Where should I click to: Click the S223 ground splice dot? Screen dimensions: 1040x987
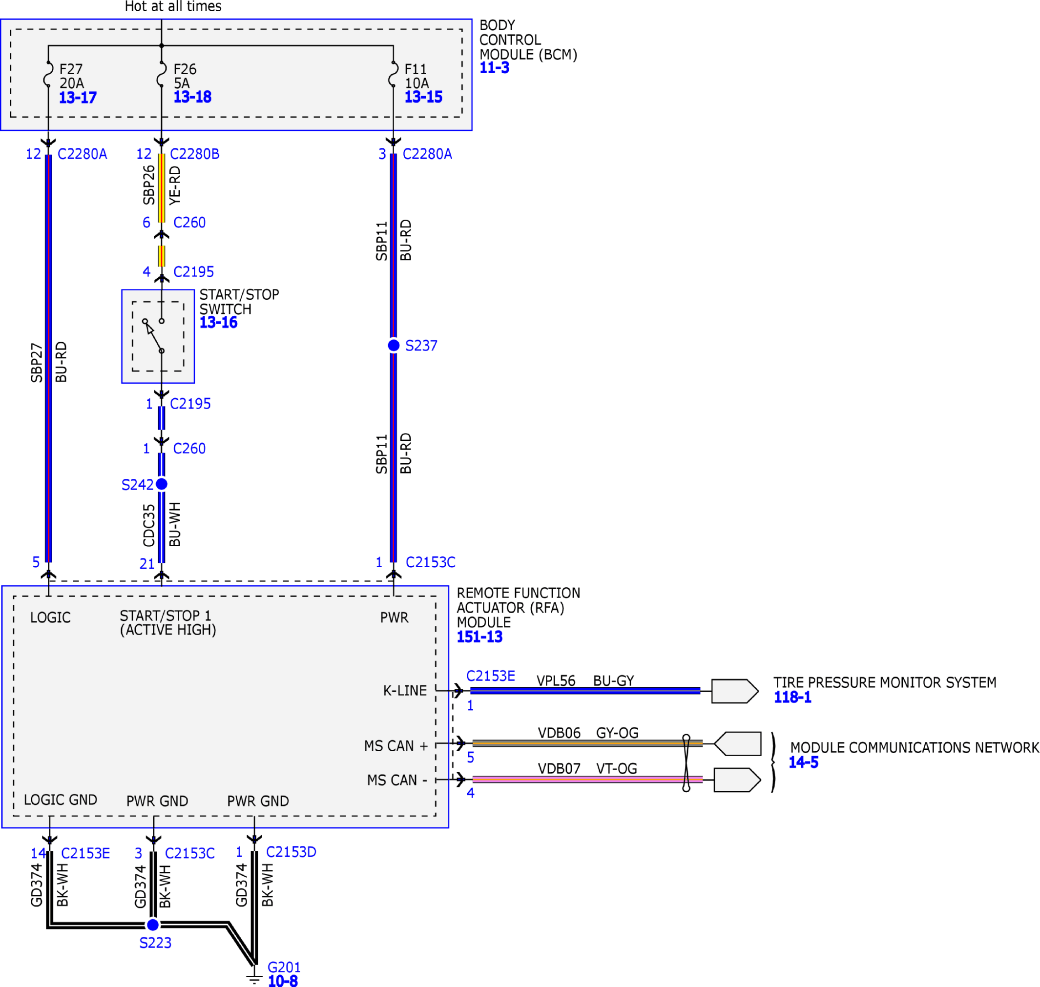tap(153, 925)
